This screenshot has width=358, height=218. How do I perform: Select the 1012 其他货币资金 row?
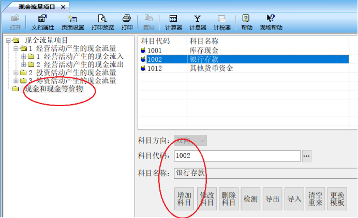coord(211,68)
